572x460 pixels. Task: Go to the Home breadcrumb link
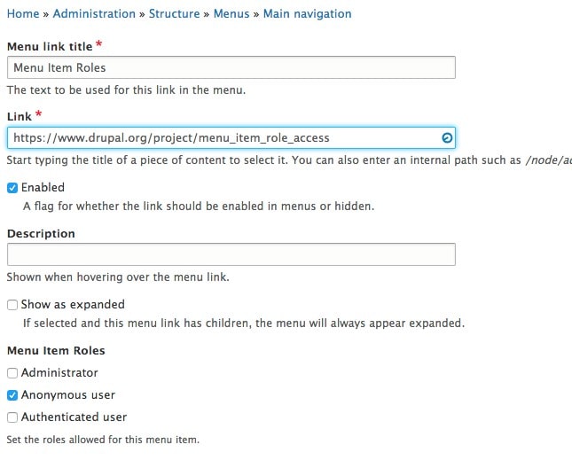[x=23, y=14]
